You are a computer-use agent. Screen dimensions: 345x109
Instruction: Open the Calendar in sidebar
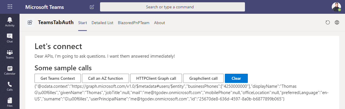tap(10, 70)
